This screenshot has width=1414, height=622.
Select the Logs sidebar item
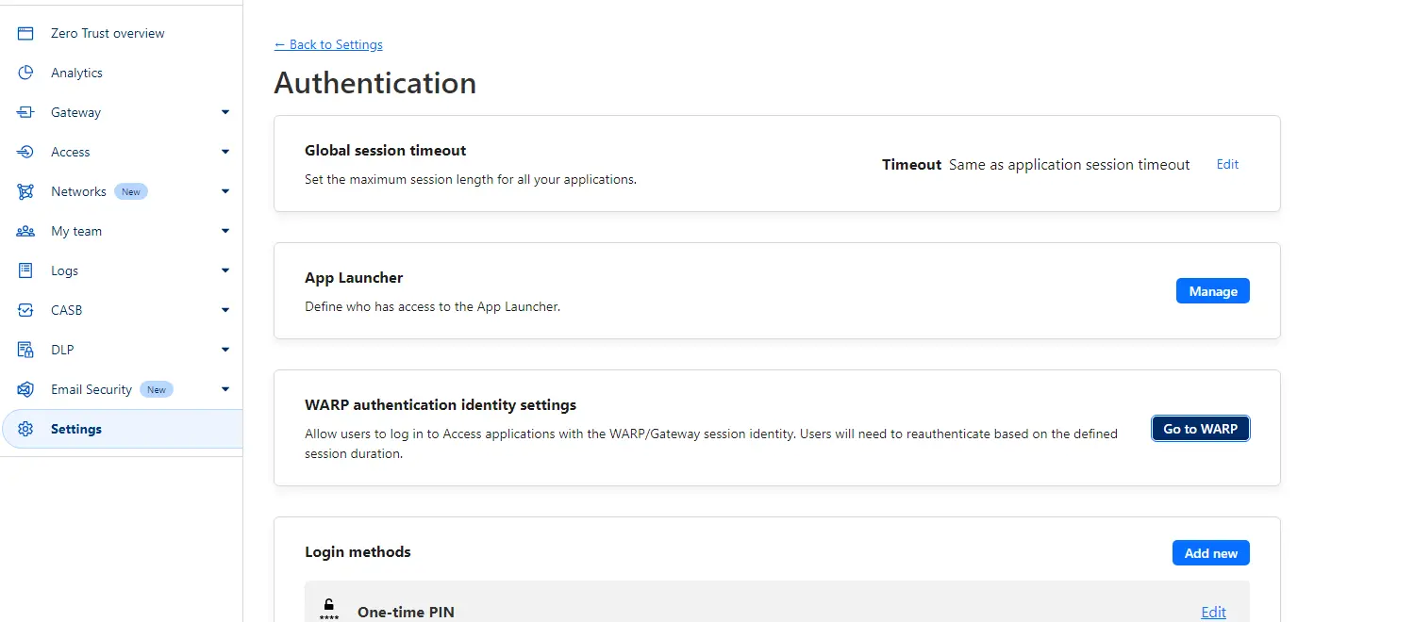click(x=121, y=270)
